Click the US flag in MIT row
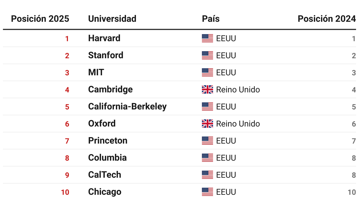This screenshot has width=359, height=203. coord(207,73)
